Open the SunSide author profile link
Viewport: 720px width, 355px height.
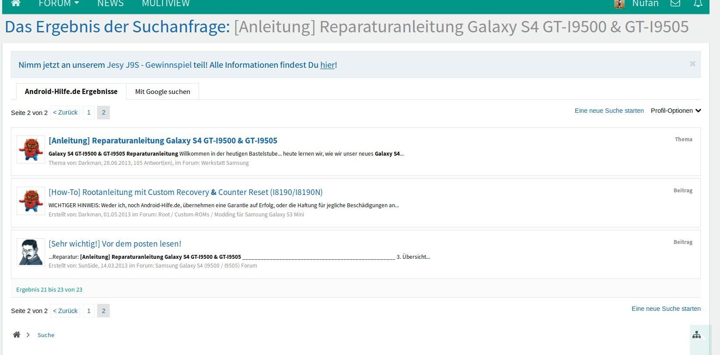(x=88, y=265)
